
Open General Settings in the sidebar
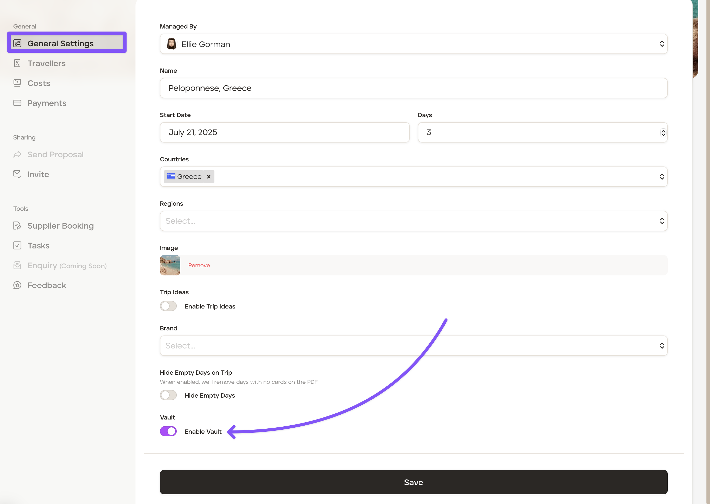(60, 44)
